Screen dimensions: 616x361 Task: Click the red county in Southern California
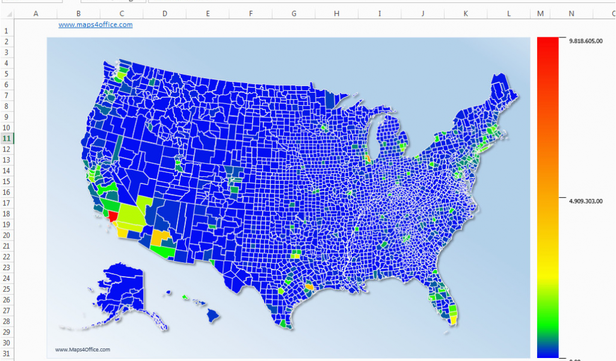(x=112, y=216)
